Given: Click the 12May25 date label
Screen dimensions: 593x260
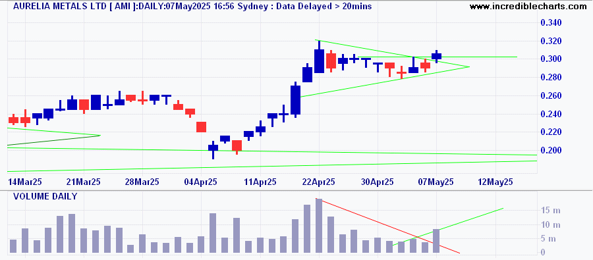Looking at the screenshot, I should click(x=495, y=182).
